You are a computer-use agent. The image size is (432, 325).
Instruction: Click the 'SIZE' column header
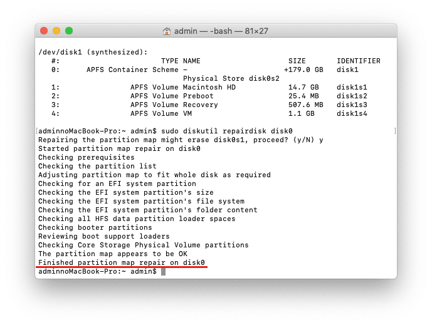[x=297, y=61]
